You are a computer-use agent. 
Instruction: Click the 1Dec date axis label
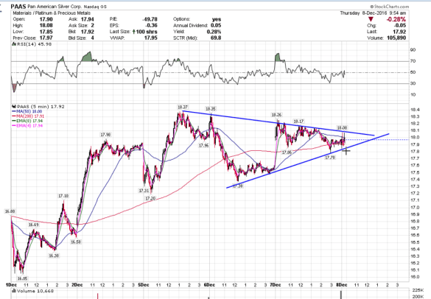tap(11, 285)
